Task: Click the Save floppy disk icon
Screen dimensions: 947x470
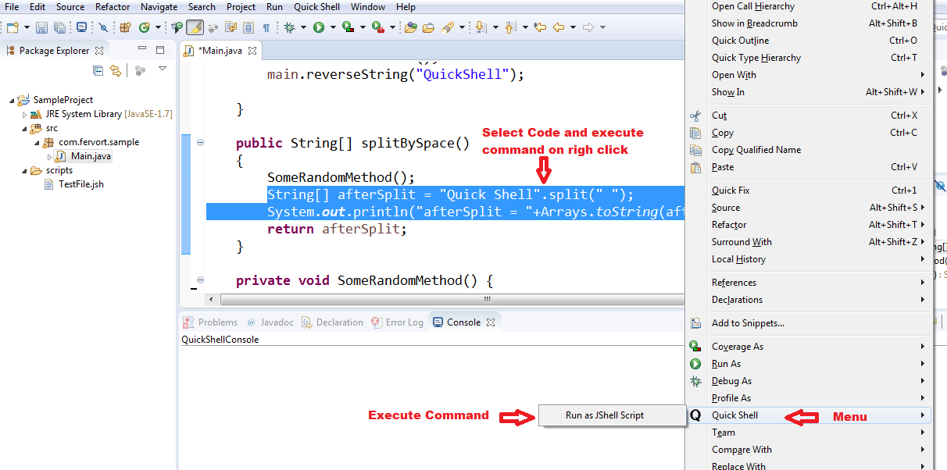Action: point(41,27)
